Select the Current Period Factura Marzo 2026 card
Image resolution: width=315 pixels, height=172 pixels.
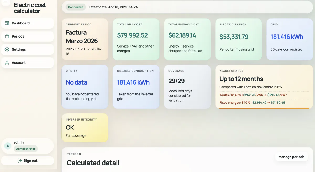tap(85, 39)
